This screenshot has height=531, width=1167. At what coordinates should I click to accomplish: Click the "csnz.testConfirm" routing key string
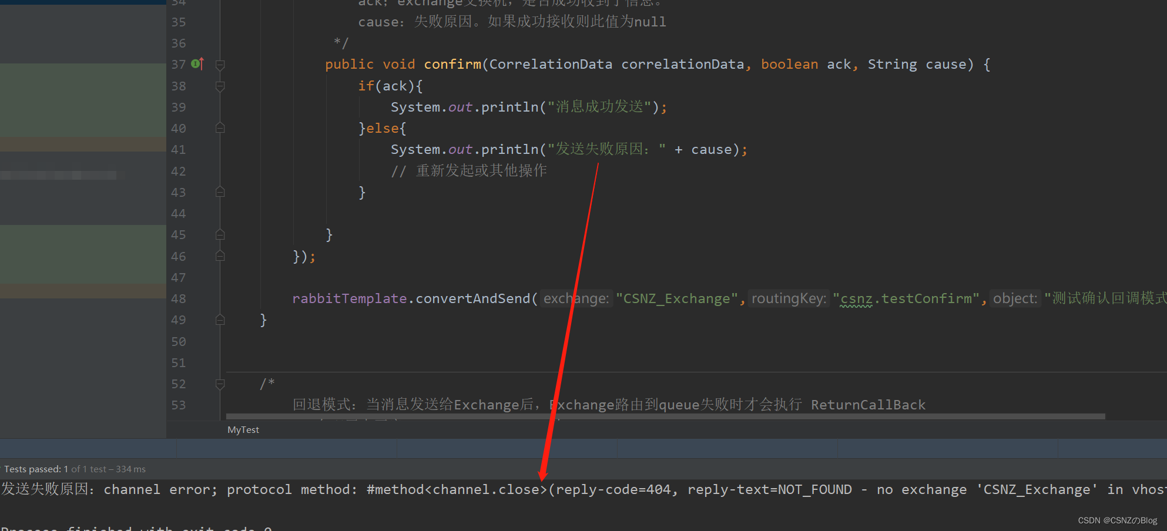906,299
